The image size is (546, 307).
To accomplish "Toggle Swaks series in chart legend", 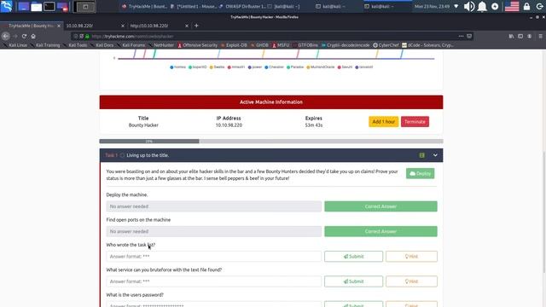I will click(x=217, y=67).
